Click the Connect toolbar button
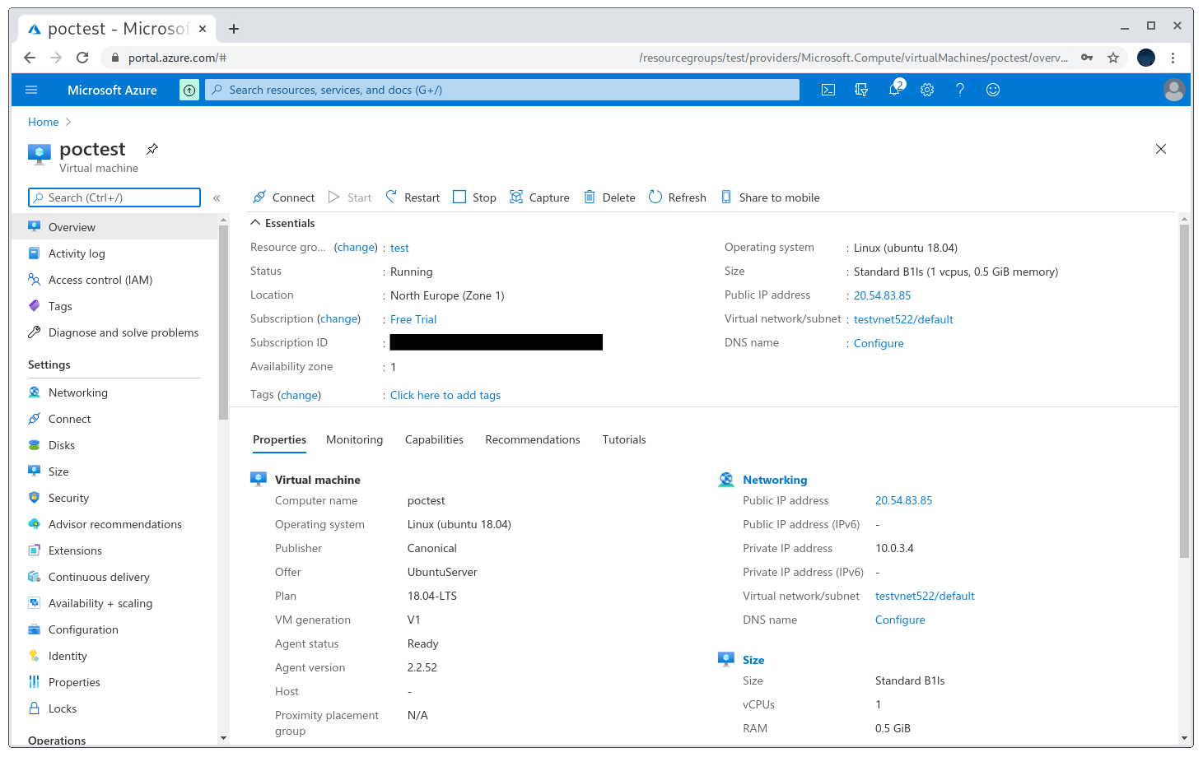 pyautogui.click(x=283, y=197)
